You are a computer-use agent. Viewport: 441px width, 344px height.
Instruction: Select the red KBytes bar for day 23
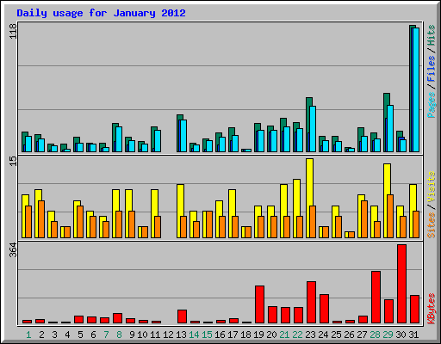pos(311,303)
